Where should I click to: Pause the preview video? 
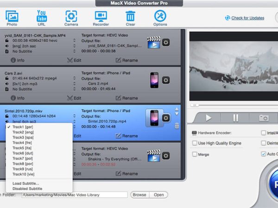point(235,118)
